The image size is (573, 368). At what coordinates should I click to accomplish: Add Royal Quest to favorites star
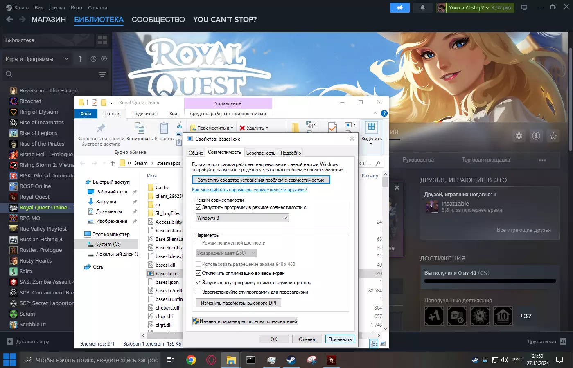coord(553,136)
